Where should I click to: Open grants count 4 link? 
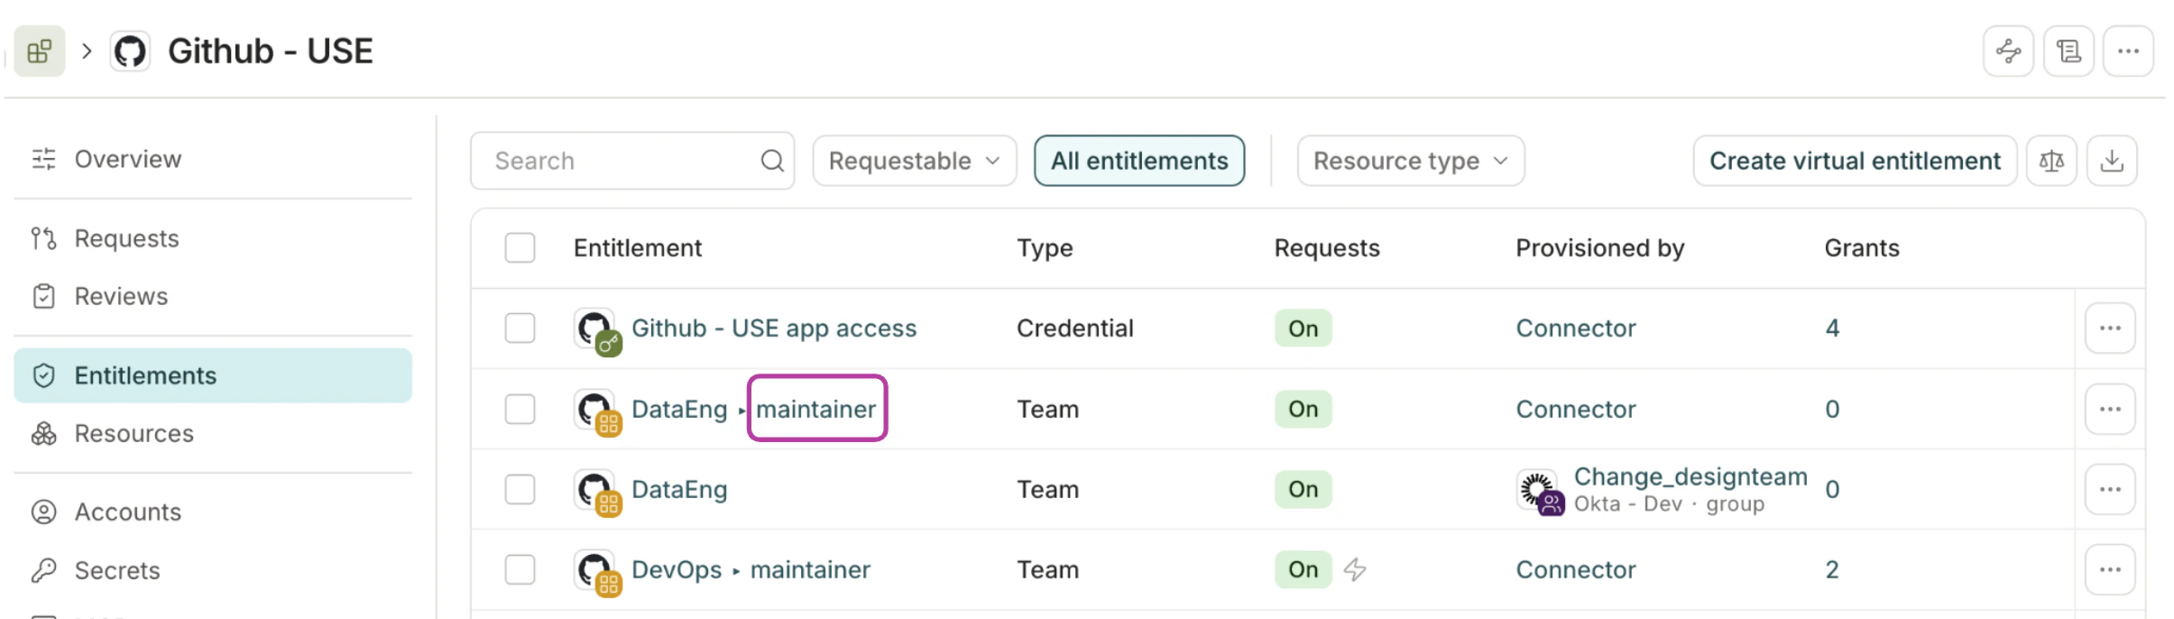tap(1832, 328)
